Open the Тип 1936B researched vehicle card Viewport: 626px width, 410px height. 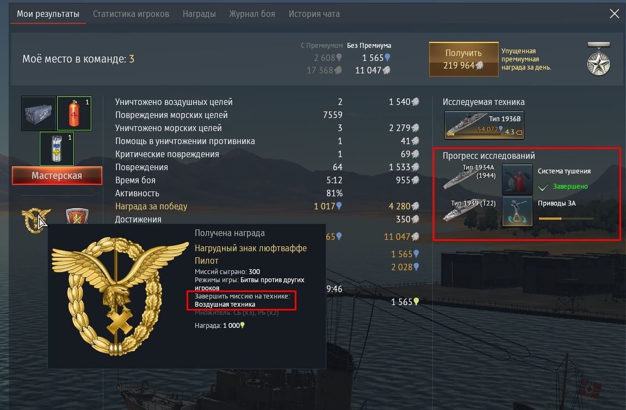tap(484, 125)
